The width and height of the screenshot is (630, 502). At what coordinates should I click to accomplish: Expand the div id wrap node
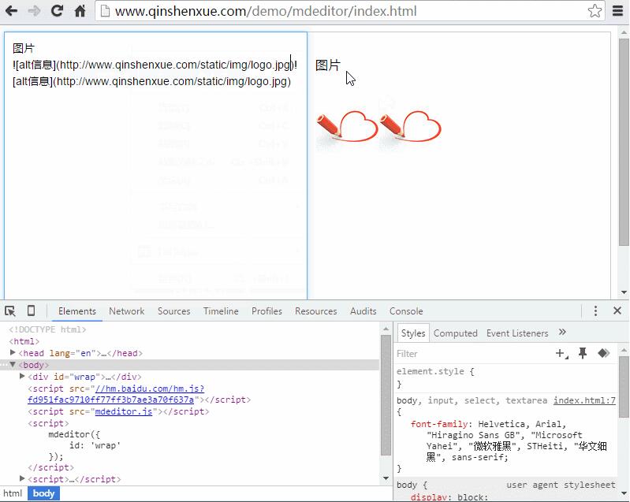coord(22,377)
